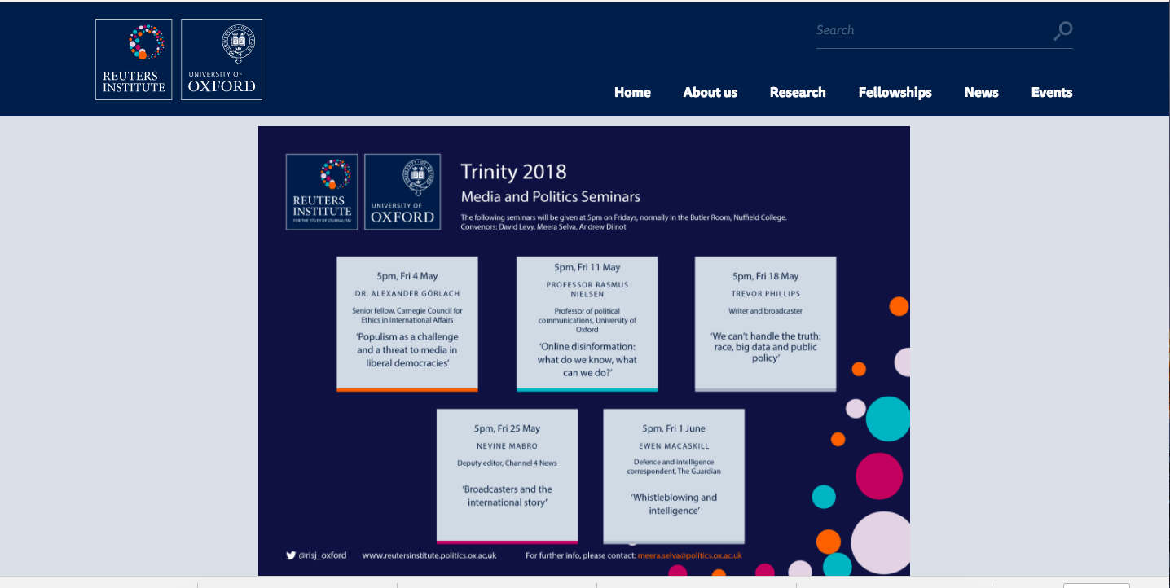
Task: Click the Dr. Alexander Görlach speaker name
Action: pyautogui.click(x=407, y=293)
